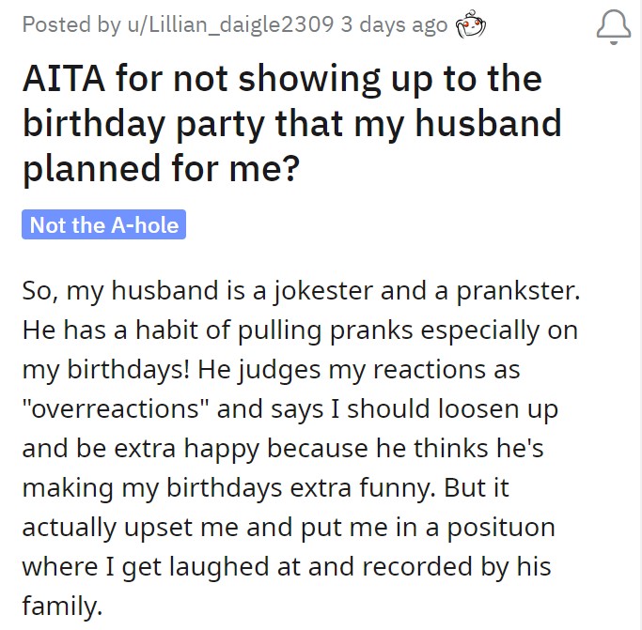Click the word 'husband' in the title
Viewport: 642px width, 630px height.
coord(489,124)
